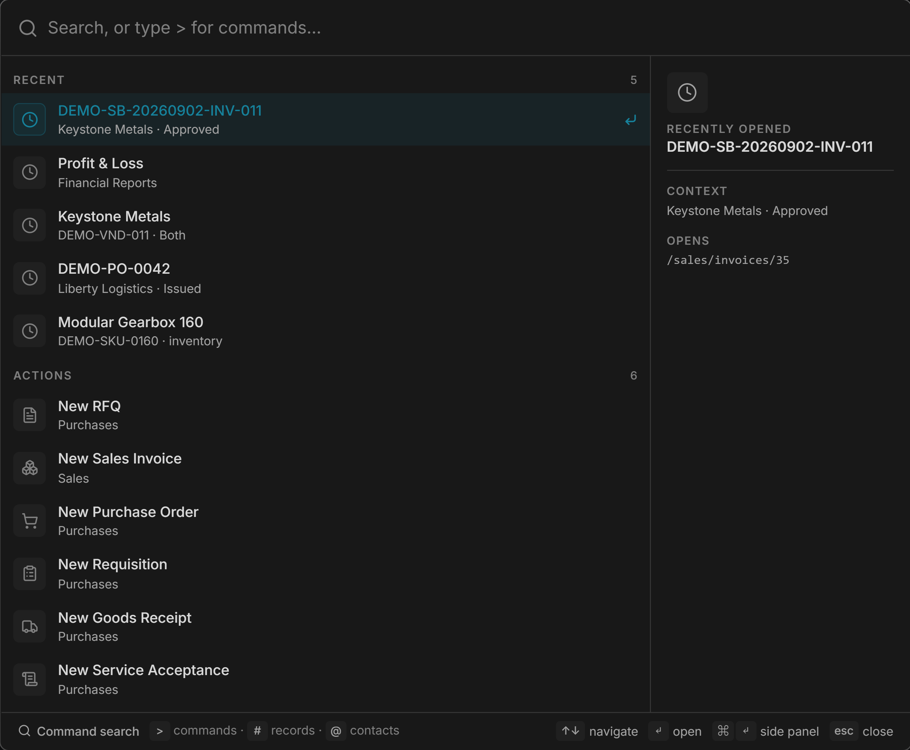Click the 'Keystone Metals · Approved' context text in preview
Image resolution: width=910 pixels, height=750 pixels.
[747, 211]
